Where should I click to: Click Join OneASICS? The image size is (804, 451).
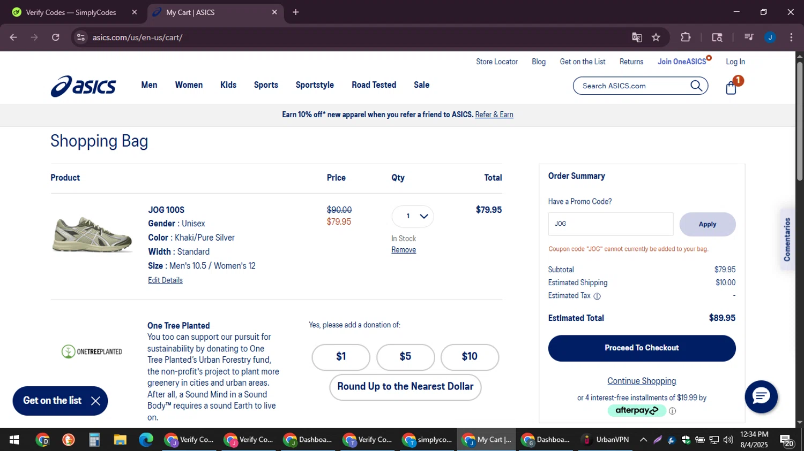pos(682,62)
